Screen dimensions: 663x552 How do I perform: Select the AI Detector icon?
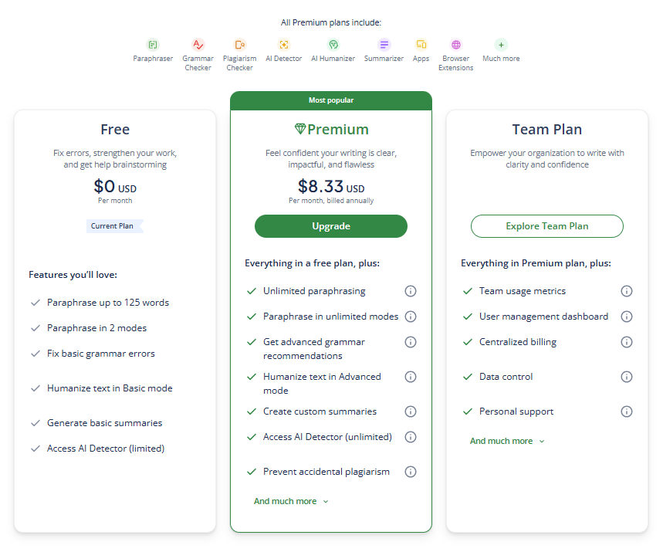click(x=284, y=45)
